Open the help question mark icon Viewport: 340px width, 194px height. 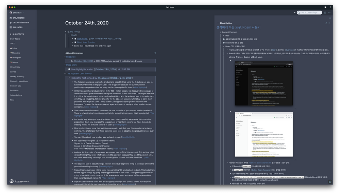tap(330, 182)
